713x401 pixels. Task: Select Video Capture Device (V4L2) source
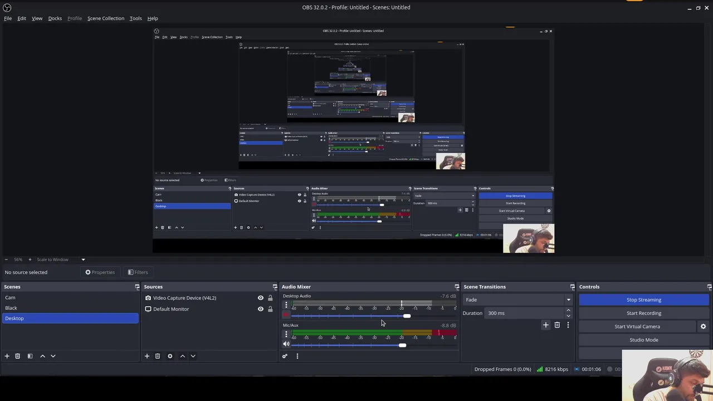coord(184,298)
